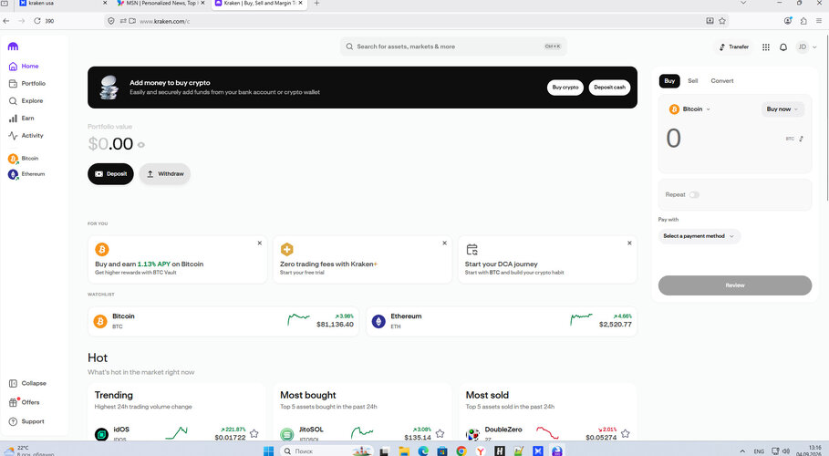The height and width of the screenshot is (456, 829).
Task: Dismiss the DCA journey card
Action: (x=629, y=244)
